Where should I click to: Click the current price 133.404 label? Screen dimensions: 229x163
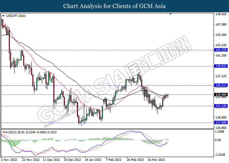pos(221,95)
